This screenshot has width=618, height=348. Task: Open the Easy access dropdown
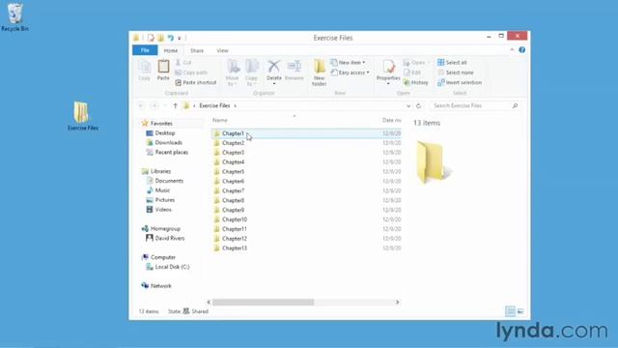[350, 72]
